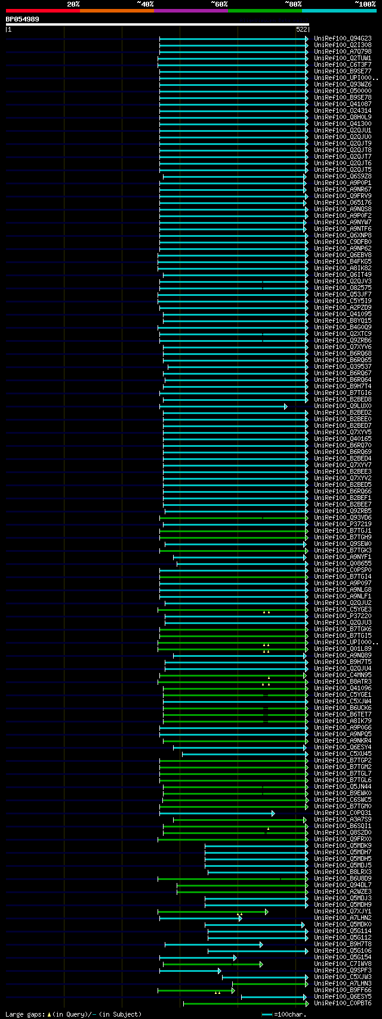Click the purple ~60% identity color bar

[x=191, y=10]
